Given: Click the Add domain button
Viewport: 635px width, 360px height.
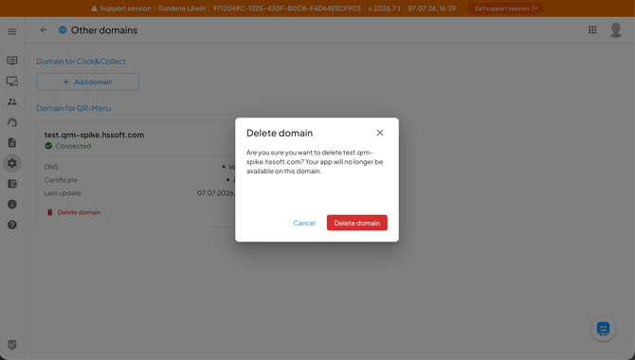Looking at the screenshot, I should tap(87, 81).
